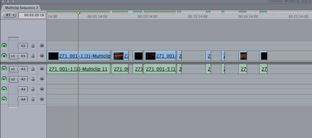Viewport: 312px width, 138px height.
Task: Lock the V2 video track
Action: click(33, 46)
